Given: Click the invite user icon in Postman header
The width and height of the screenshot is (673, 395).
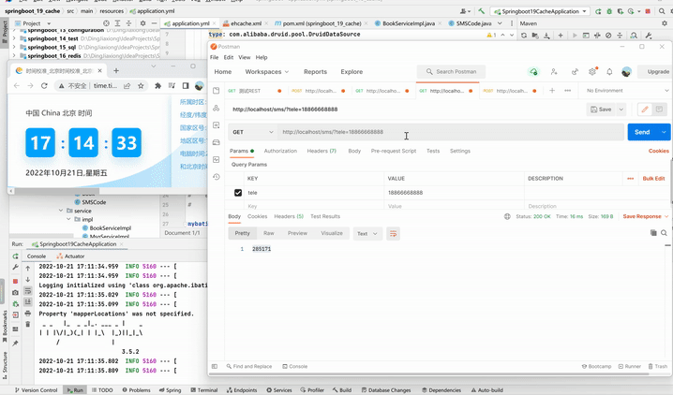Looking at the screenshot, I should (x=554, y=71).
